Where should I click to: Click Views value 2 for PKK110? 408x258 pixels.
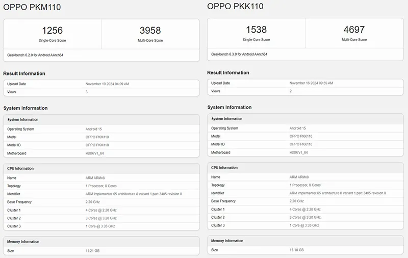click(x=291, y=91)
